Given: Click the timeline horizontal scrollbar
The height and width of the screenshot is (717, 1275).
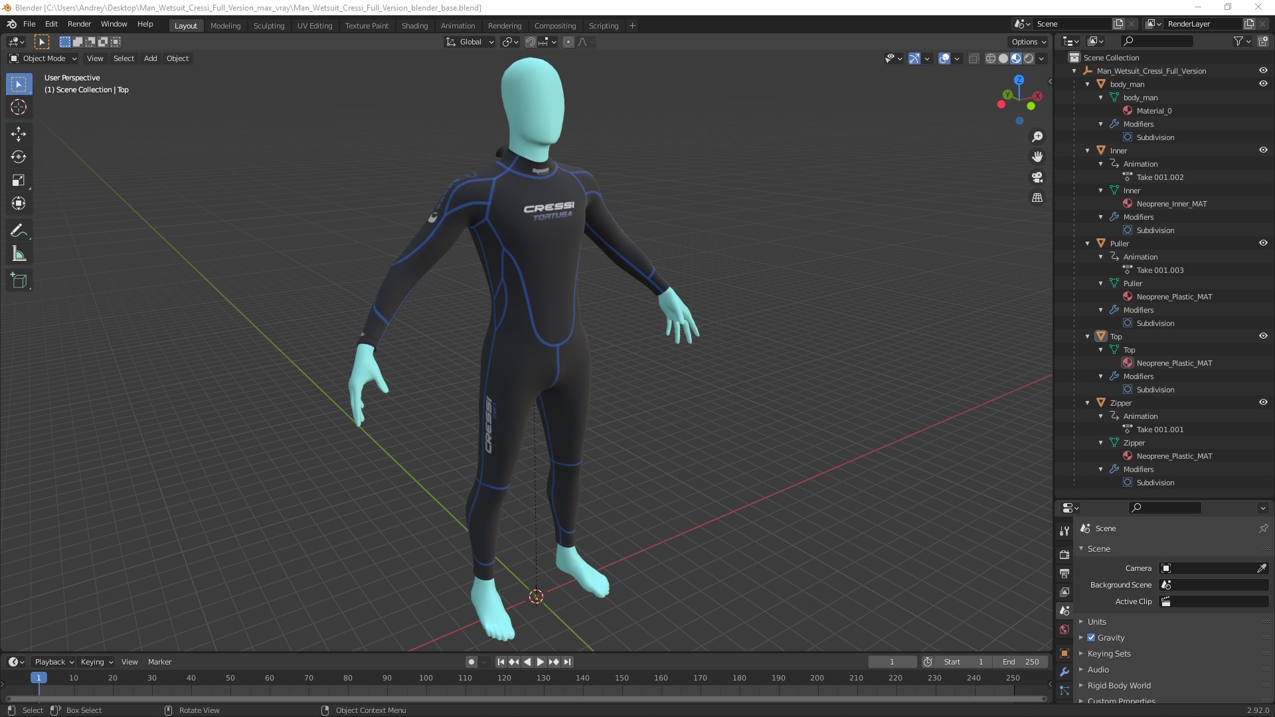Looking at the screenshot, I should [x=526, y=699].
